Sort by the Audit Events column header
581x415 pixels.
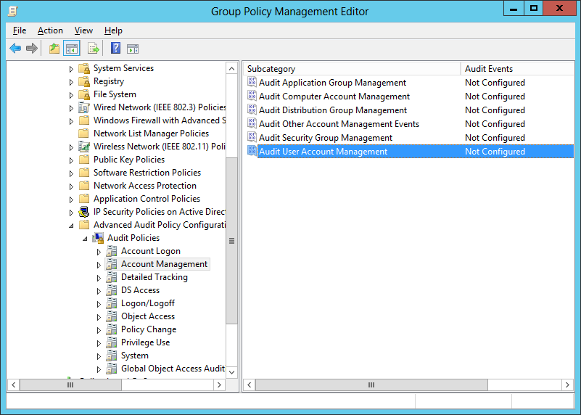(517, 69)
